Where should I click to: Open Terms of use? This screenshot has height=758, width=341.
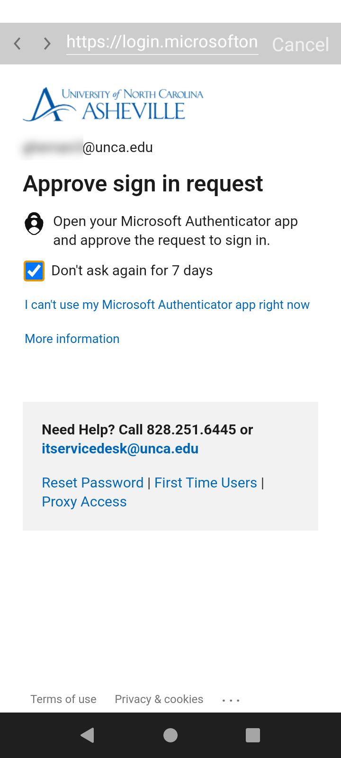63,699
